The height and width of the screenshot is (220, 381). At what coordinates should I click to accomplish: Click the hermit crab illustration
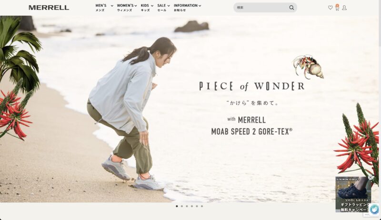(x=308, y=67)
